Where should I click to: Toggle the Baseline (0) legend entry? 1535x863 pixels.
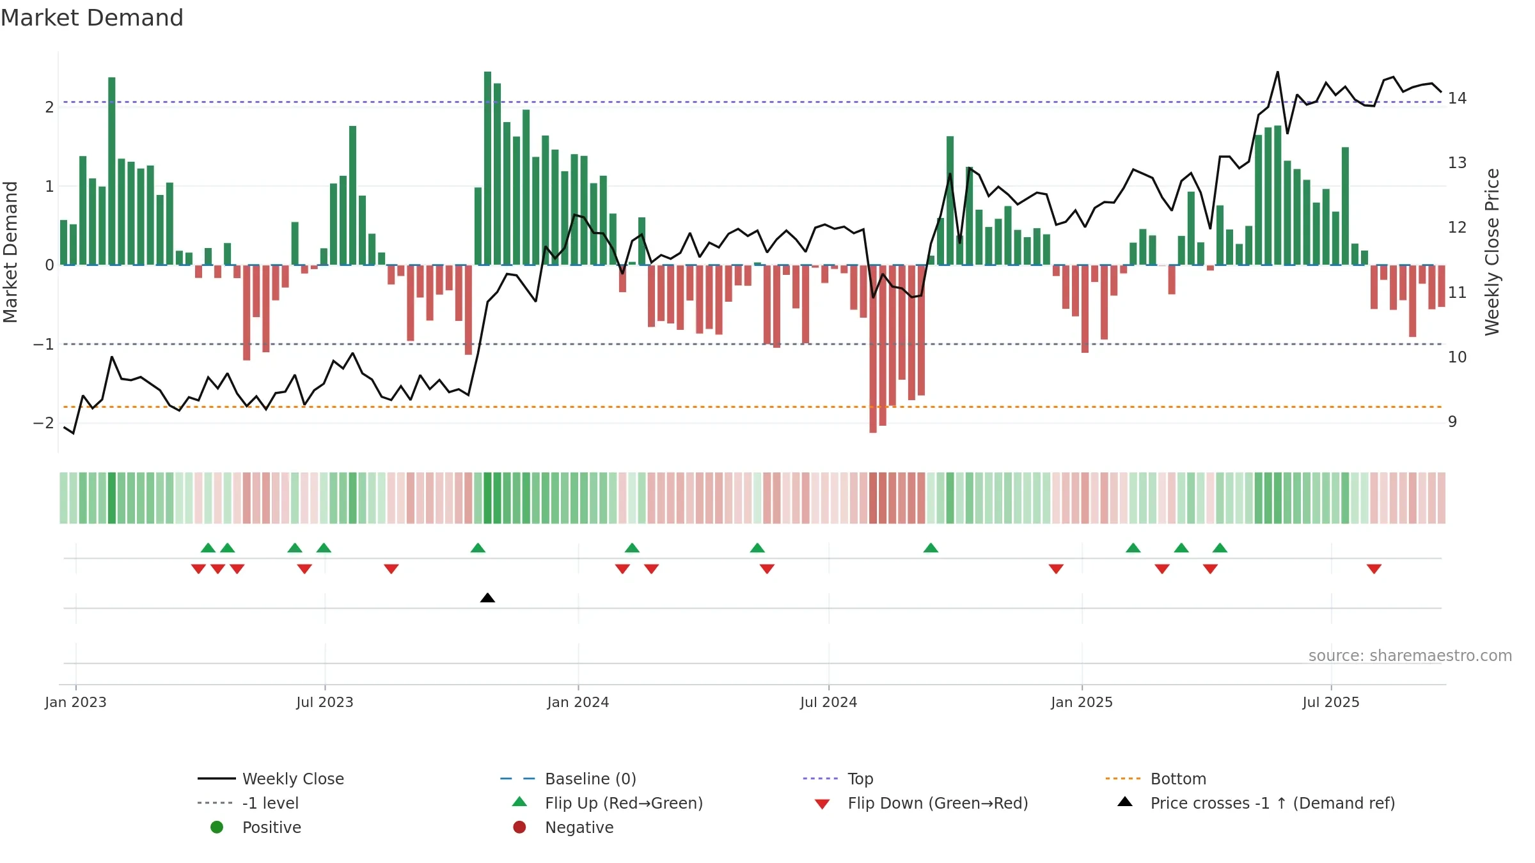[x=568, y=779]
